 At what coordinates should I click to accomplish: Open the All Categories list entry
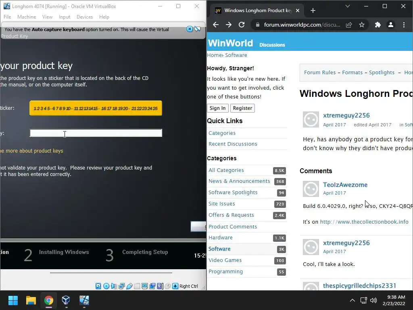pyautogui.click(x=226, y=170)
